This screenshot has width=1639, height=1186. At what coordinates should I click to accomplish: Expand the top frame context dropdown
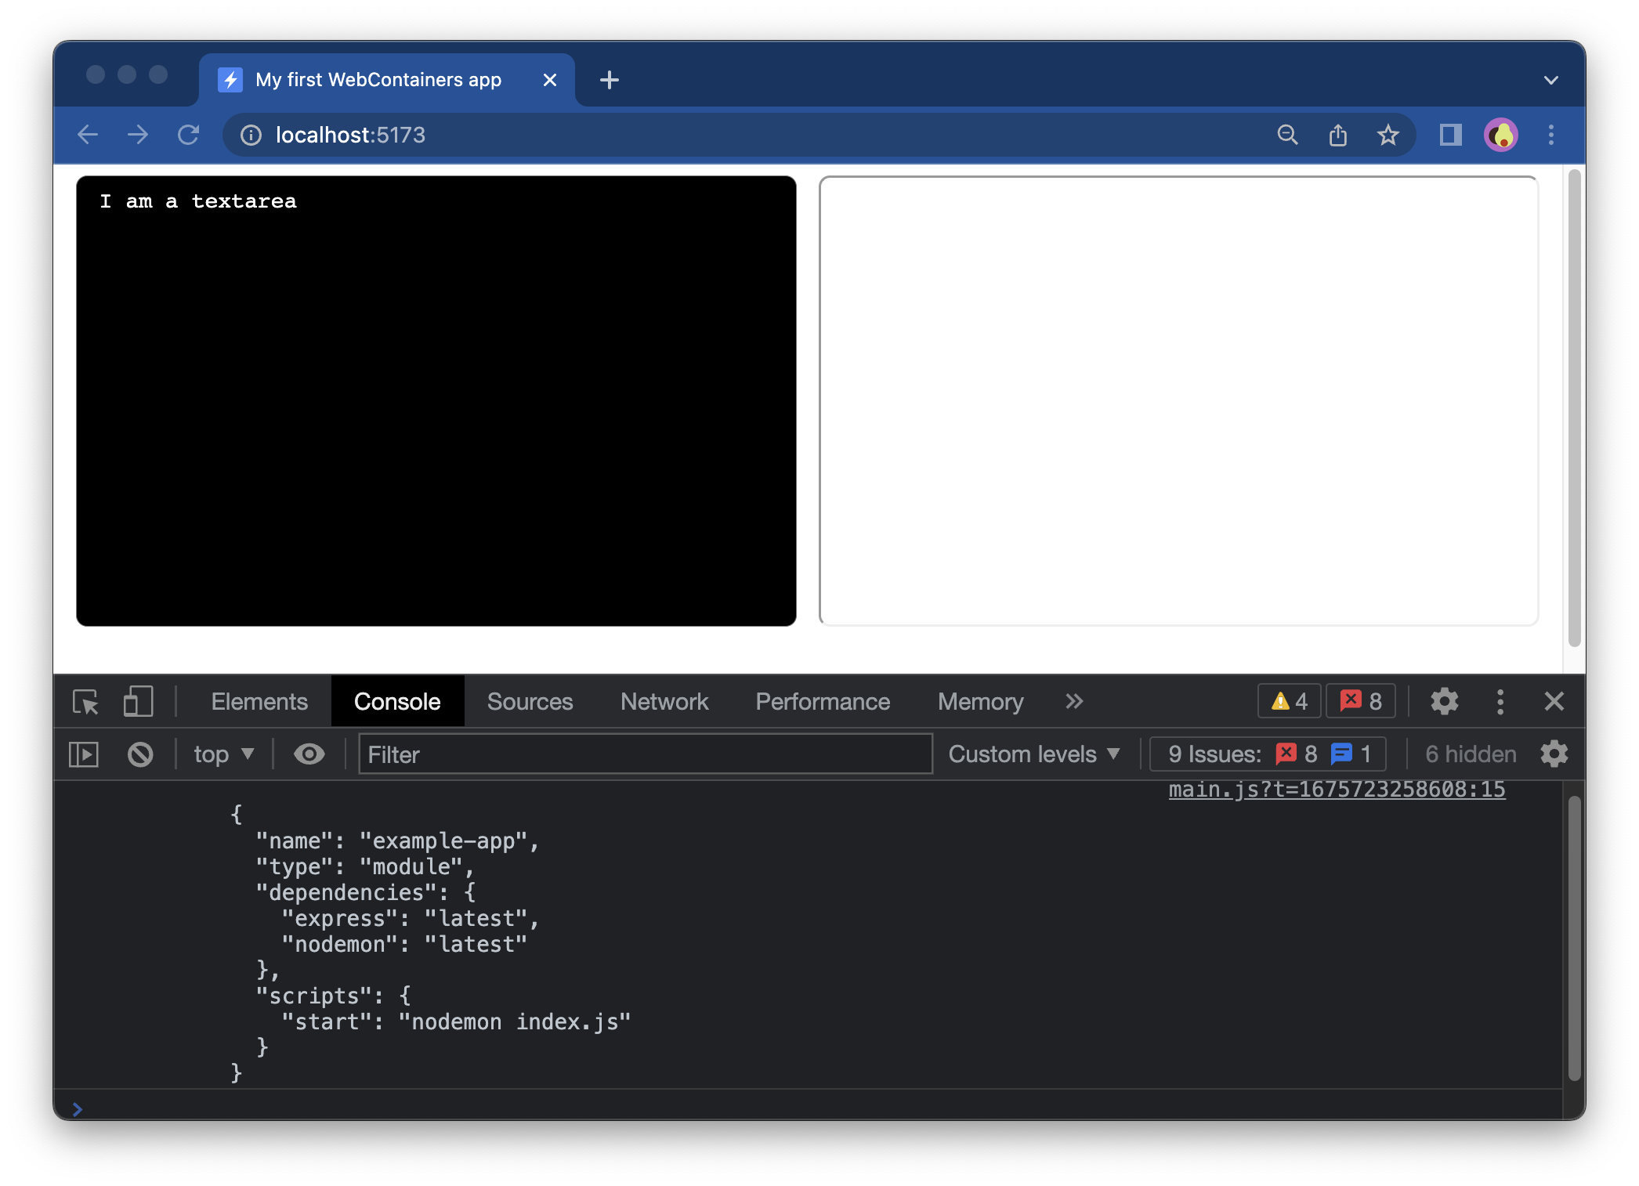223,754
